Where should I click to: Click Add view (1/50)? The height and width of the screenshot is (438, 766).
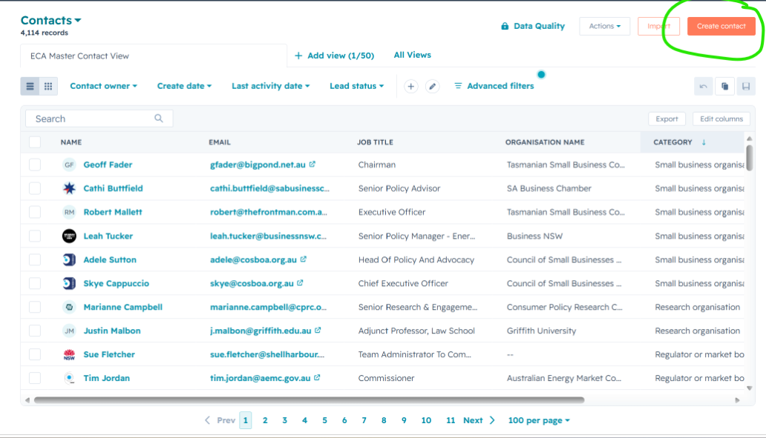click(334, 56)
